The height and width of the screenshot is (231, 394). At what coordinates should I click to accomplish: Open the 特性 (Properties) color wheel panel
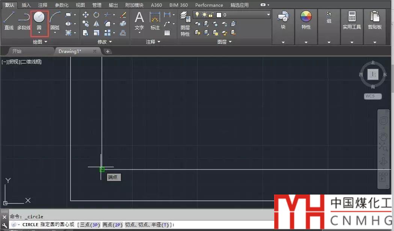click(306, 20)
